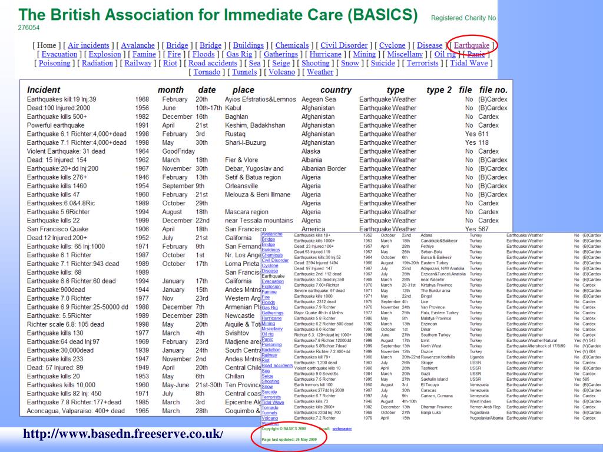Click the 'Yes 611' file cell
The width and height of the screenshot is (603, 452).
click(x=476, y=134)
